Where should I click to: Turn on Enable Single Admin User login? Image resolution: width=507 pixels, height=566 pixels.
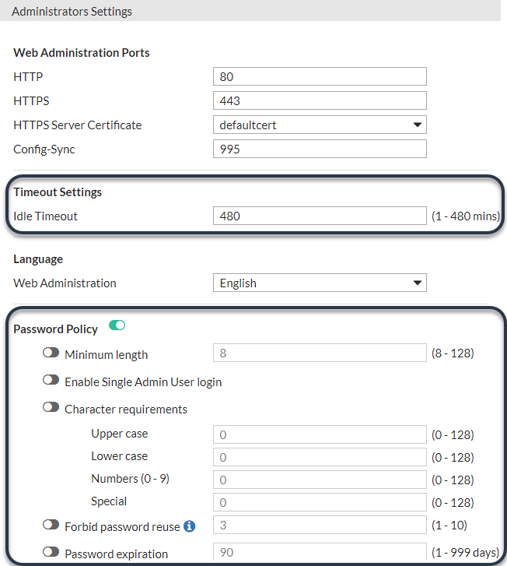pyautogui.click(x=51, y=380)
